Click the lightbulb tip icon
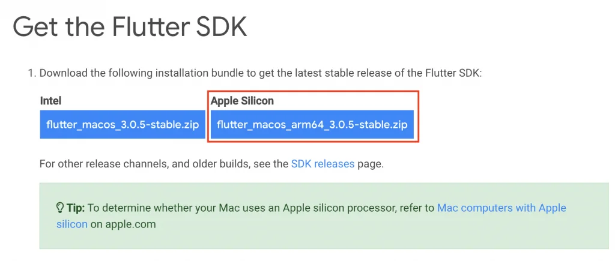Viewport: 615px width, 261px height. coord(60,208)
